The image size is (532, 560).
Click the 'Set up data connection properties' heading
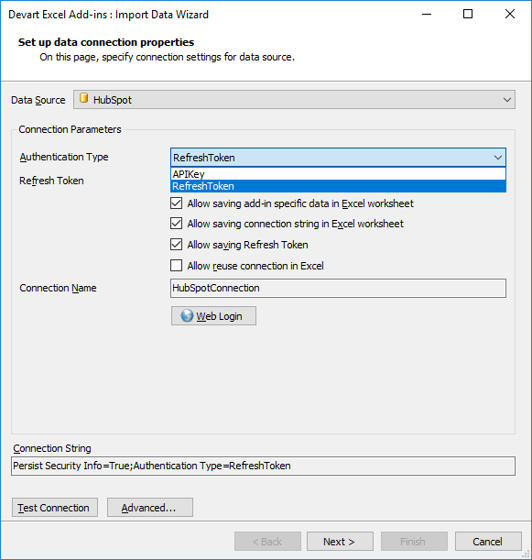(106, 42)
